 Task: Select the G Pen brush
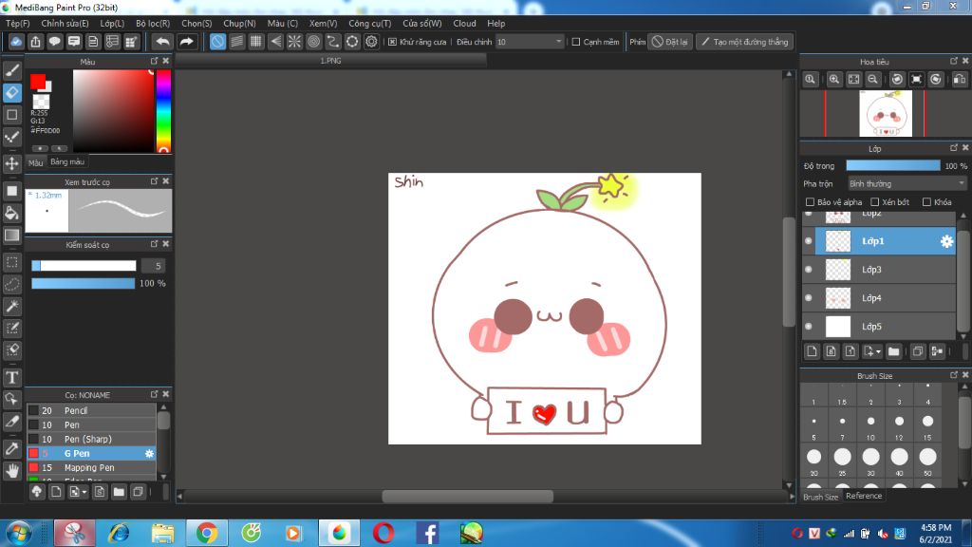point(91,453)
